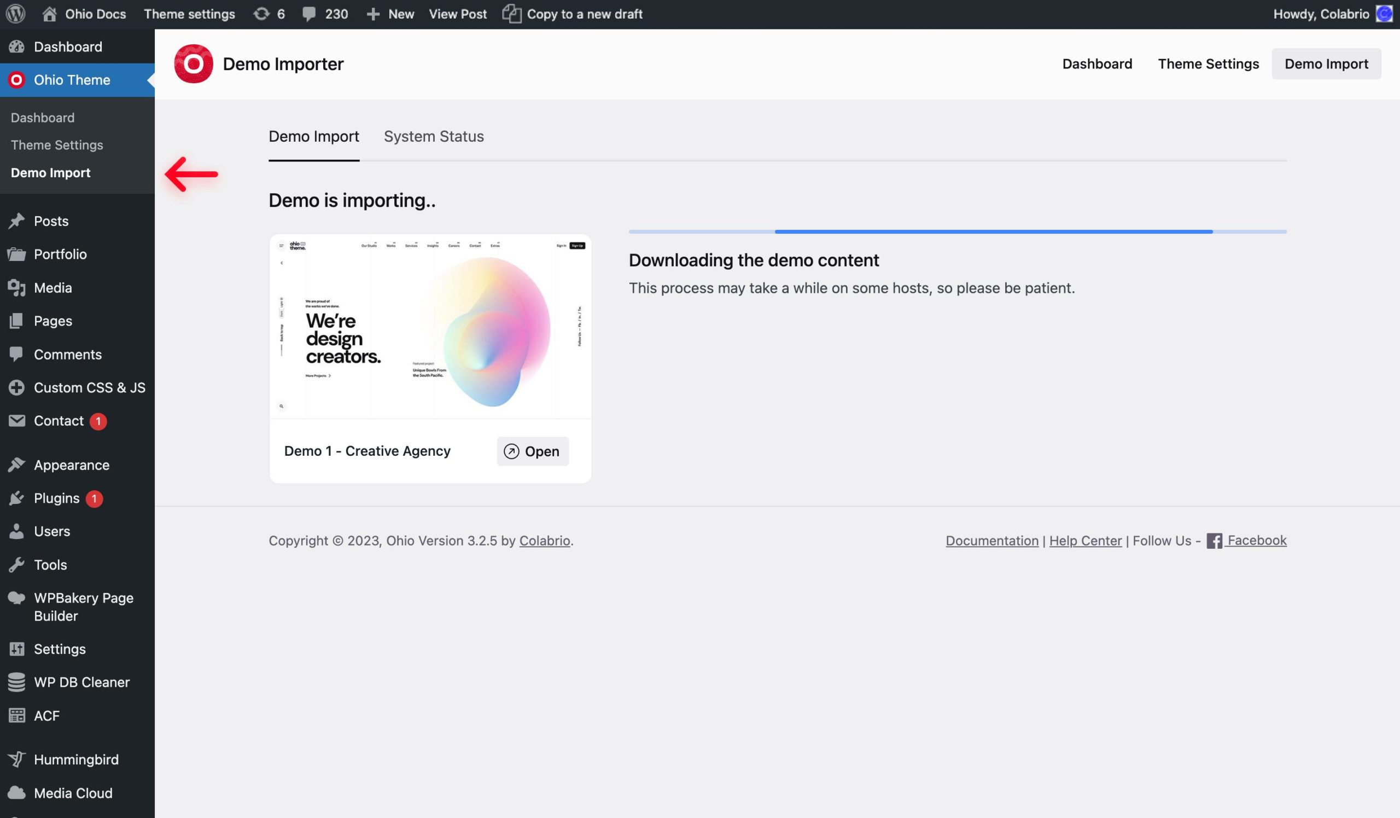Open the Custom CSS & JS menu

tap(89, 388)
